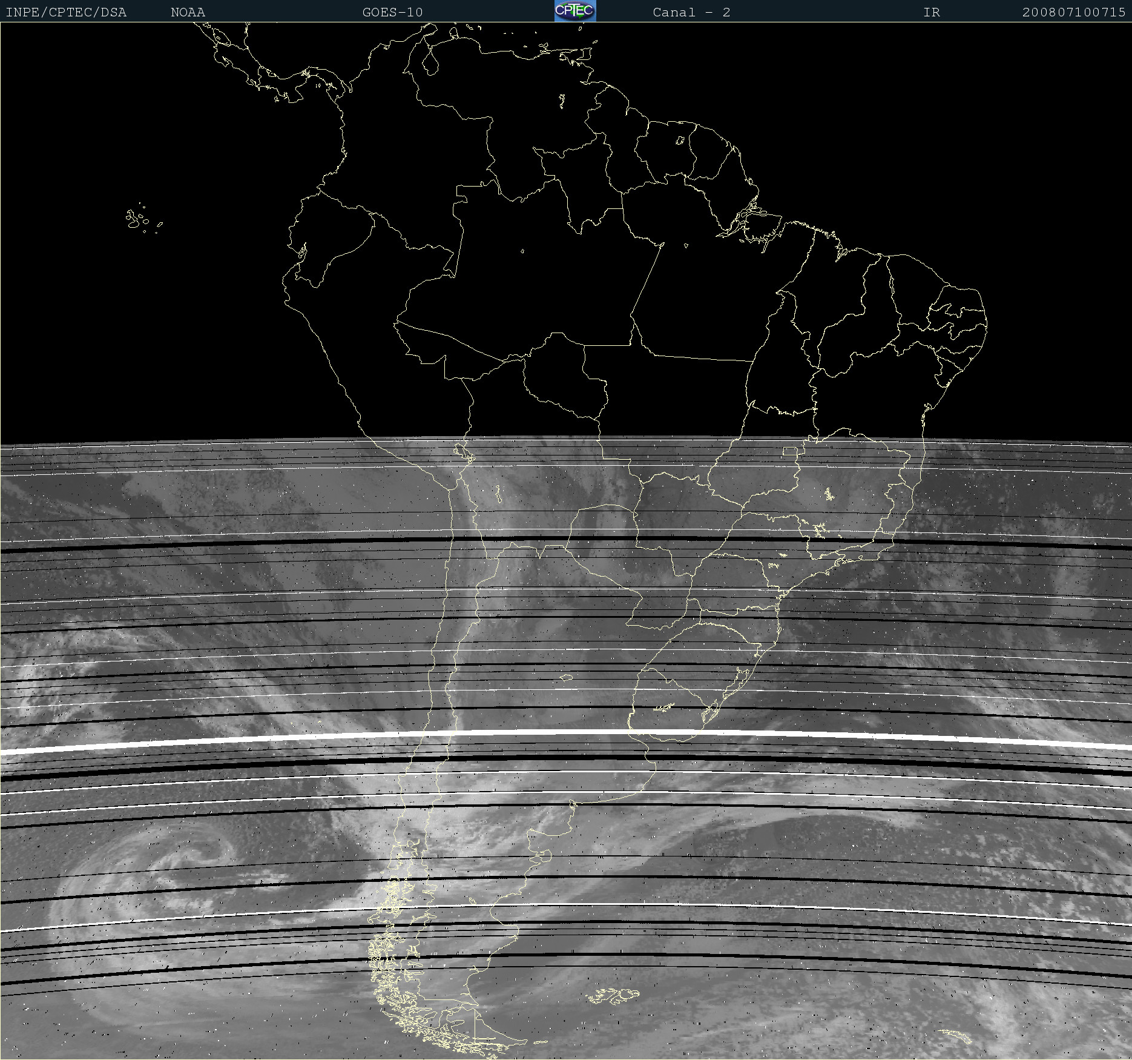Click the INPE/CPTEC/DSA header text
The width and height of the screenshot is (1132, 1060).
pos(66,12)
